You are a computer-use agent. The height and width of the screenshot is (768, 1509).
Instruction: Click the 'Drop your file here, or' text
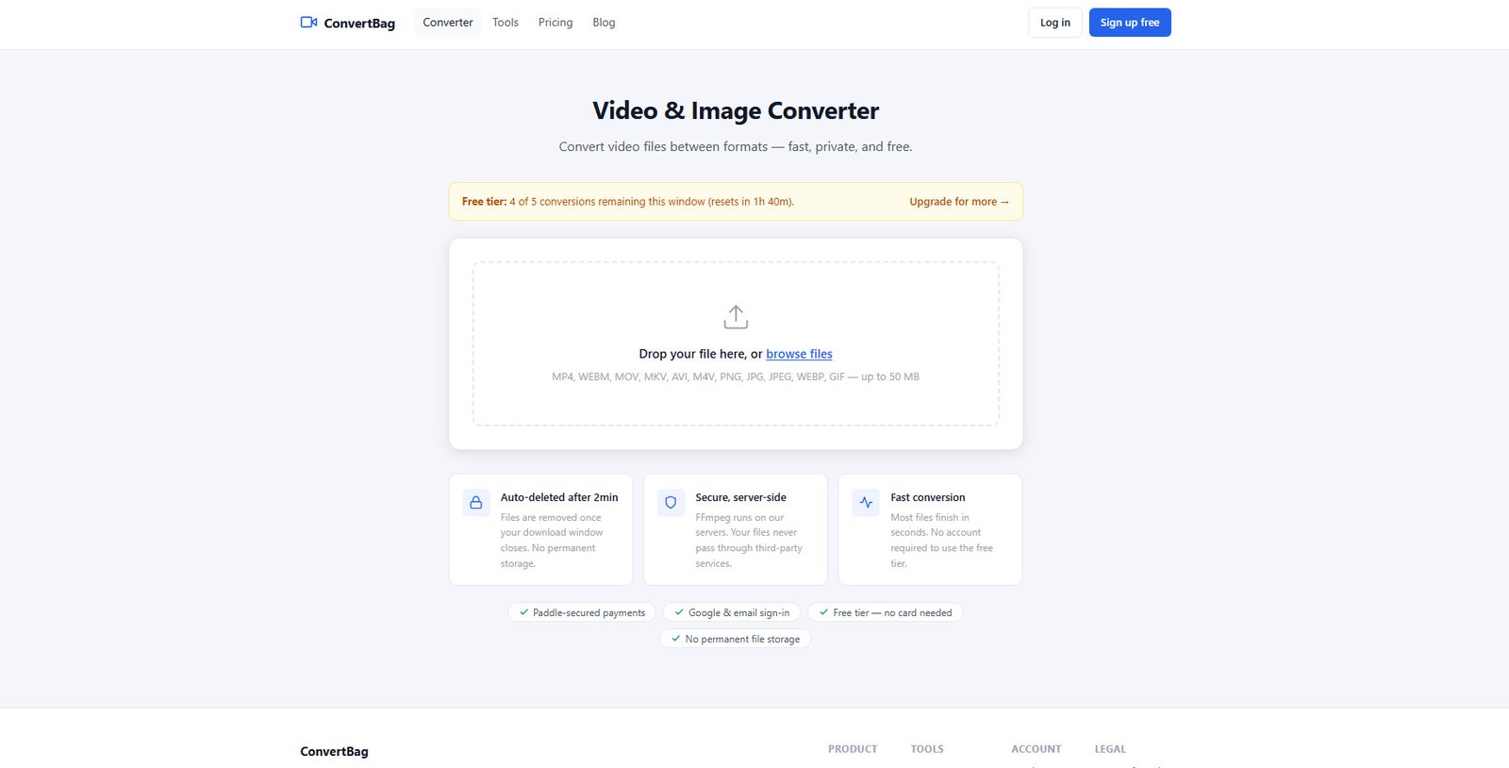coord(701,354)
